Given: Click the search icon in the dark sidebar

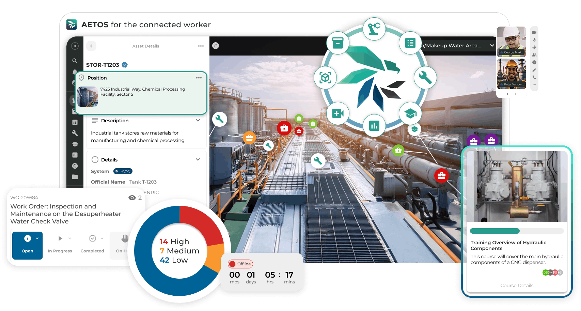Looking at the screenshot, I should click(x=75, y=61).
